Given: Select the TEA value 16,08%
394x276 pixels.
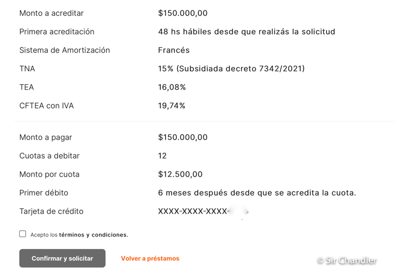Looking at the screenshot, I should [172, 87].
